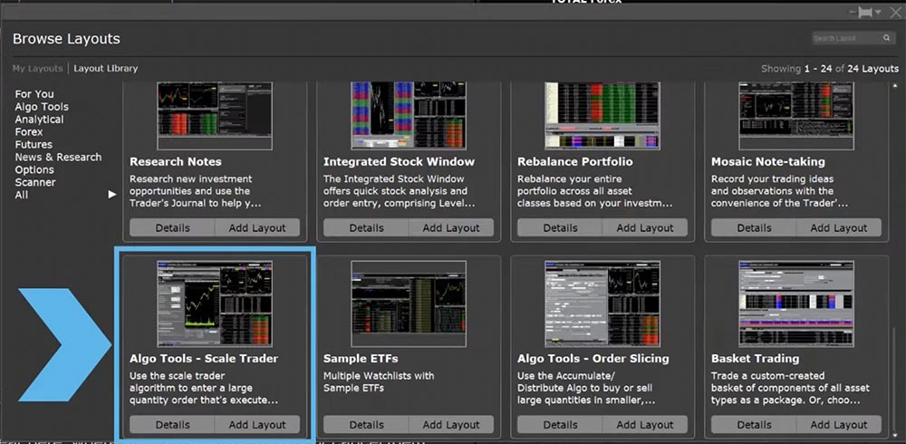Image resolution: width=906 pixels, height=444 pixels.
Task: Close the Browse Layouts window
Action: click(x=895, y=13)
